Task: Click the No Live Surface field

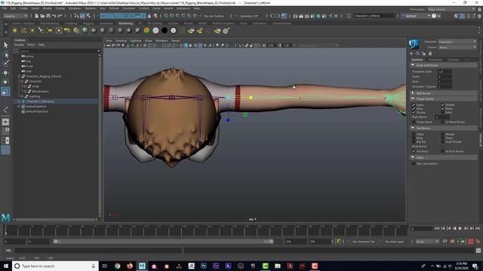Action: 214,16
